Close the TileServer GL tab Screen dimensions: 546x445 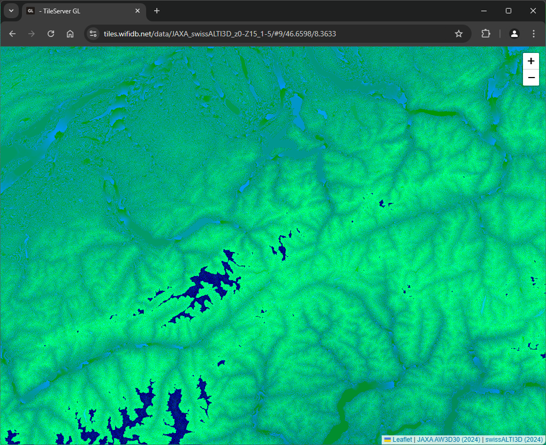point(138,11)
